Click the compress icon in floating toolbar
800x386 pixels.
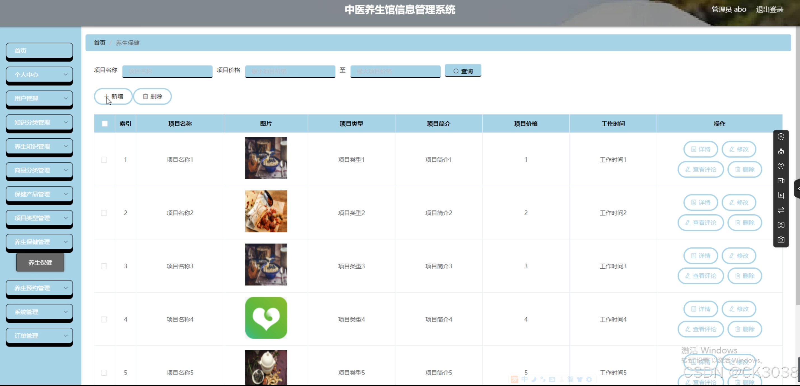point(781,225)
